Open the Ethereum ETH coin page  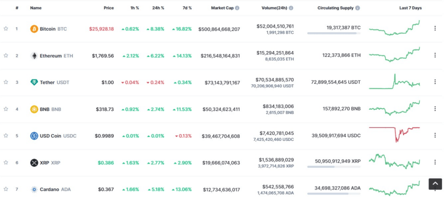[x=56, y=56]
